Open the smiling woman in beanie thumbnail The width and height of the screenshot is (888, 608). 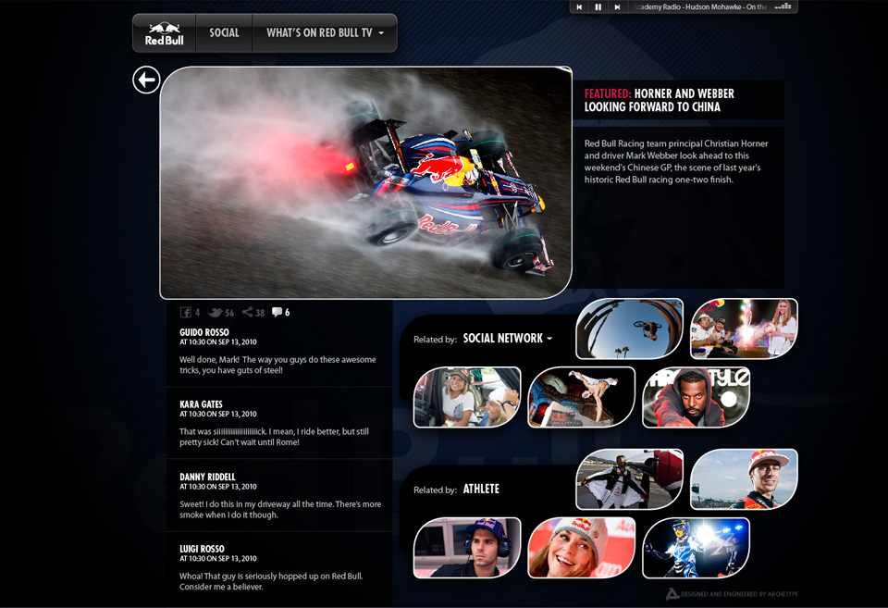click(x=581, y=548)
